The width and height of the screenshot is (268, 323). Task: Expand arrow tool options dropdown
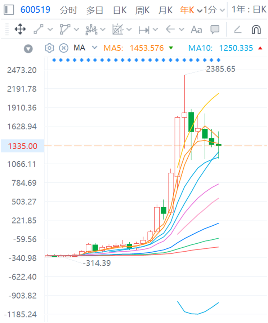(181, 30)
